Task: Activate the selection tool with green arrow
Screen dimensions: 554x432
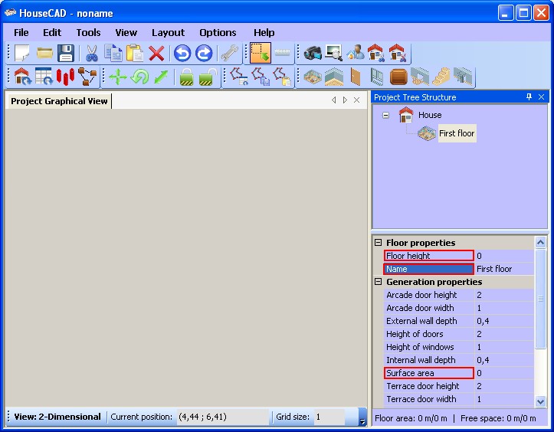Action: point(261,53)
